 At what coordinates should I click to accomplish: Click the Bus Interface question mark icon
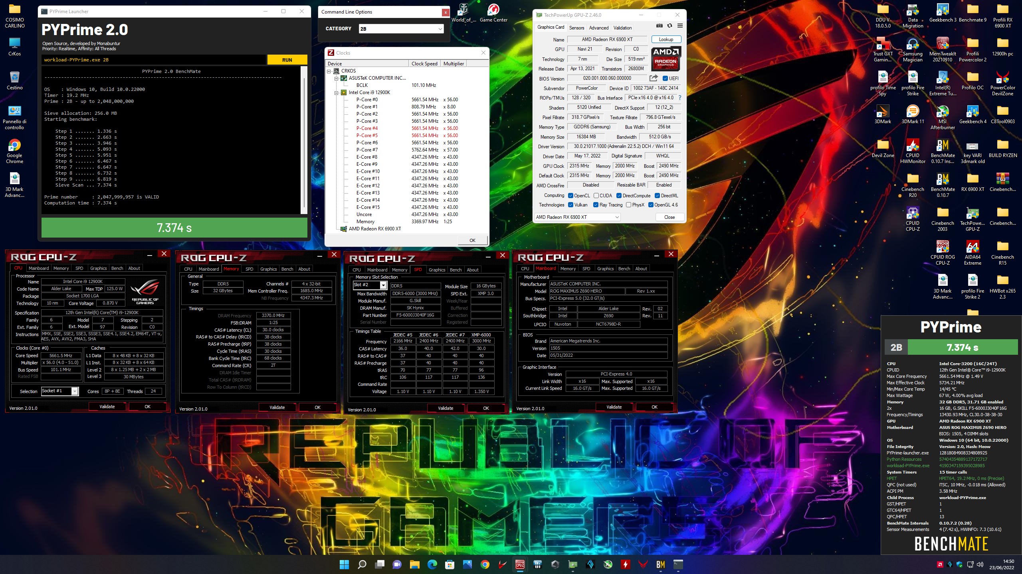[680, 98]
